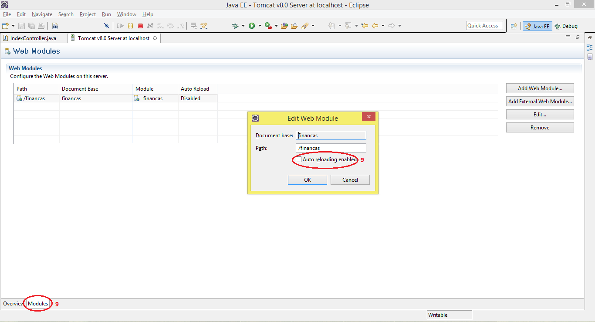Switch to the Modules tab
The width and height of the screenshot is (595, 322).
37,303
